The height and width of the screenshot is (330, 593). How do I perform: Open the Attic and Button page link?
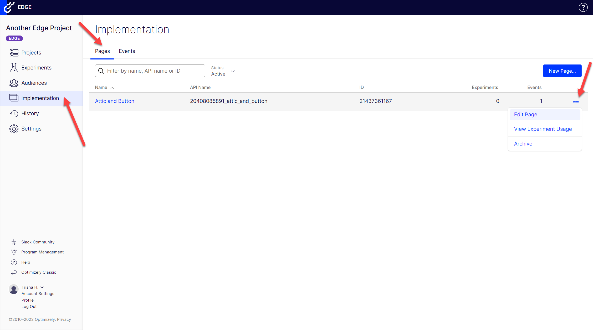click(x=114, y=101)
